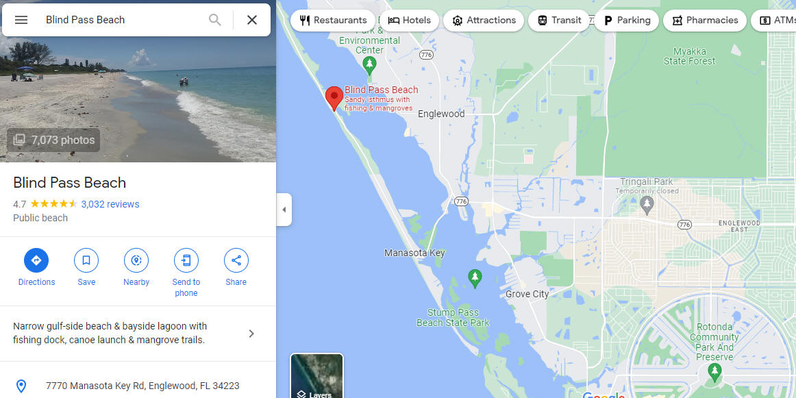This screenshot has height=398, width=796.
Task: Collapse the side panel arrow
Action: 284,210
